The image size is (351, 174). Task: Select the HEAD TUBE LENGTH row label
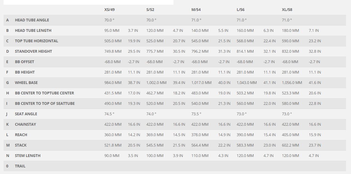point(33,30)
